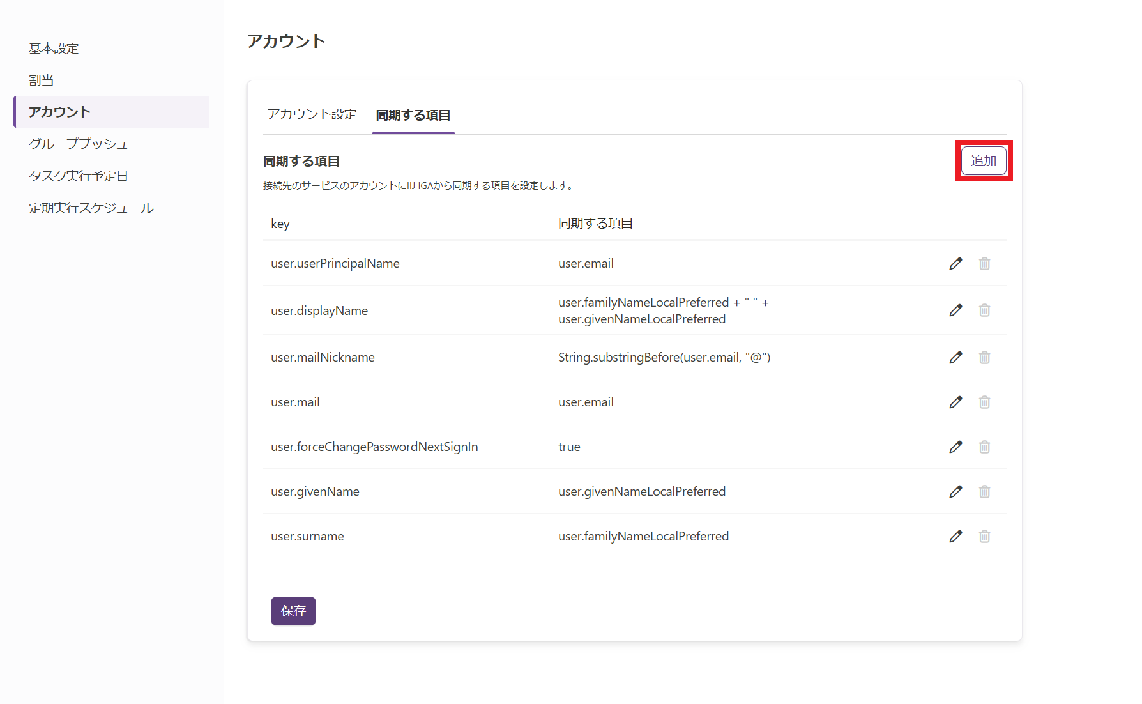1142x704 pixels.
Task: Select the 同期する項目 tab
Action: [413, 116]
